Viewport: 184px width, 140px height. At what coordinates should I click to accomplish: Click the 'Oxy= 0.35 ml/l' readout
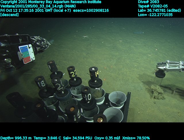[x=107, y=138]
